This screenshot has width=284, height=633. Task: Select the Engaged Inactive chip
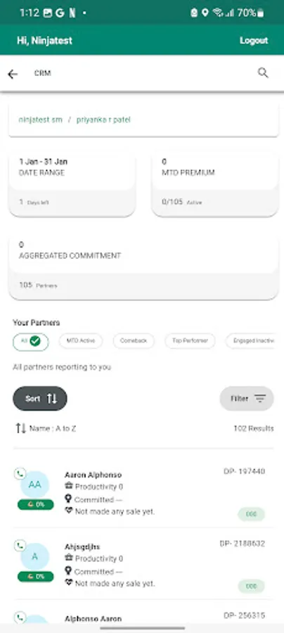point(250,341)
